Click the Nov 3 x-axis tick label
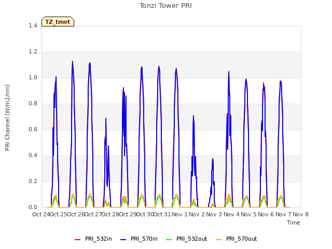This screenshot has height=249, width=332. 214,214
